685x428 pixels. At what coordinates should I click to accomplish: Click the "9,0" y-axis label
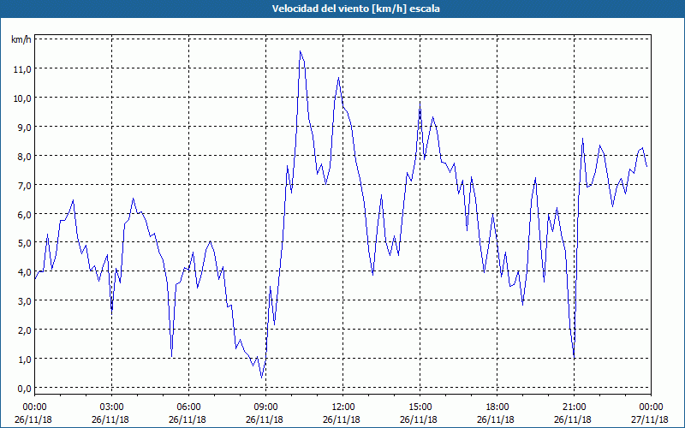click(25, 127)
